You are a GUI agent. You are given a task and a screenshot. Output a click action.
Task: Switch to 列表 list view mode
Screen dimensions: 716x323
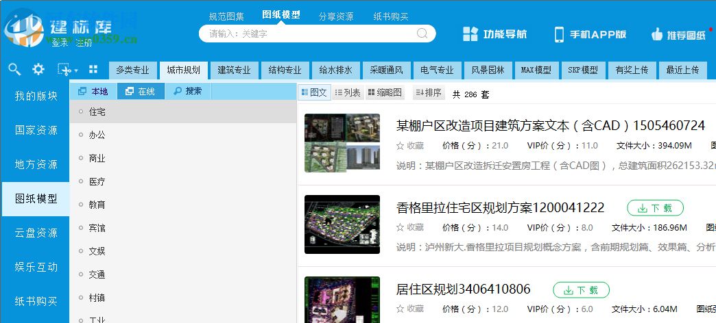point(348,92)
